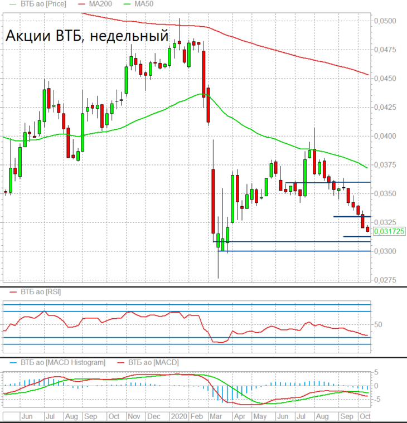Click the Jun 2019 label on time axis

27,416
